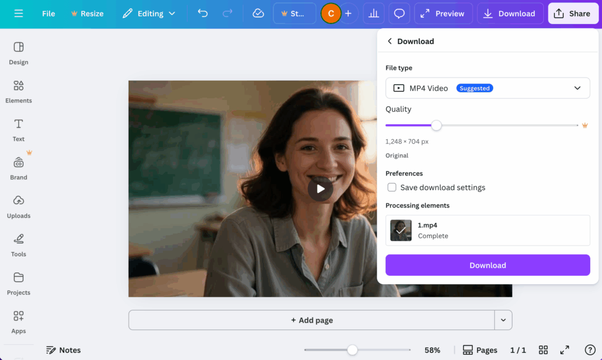Open the grid view icon
Viewport: 602px width, 360px height.
click(543, 350)
